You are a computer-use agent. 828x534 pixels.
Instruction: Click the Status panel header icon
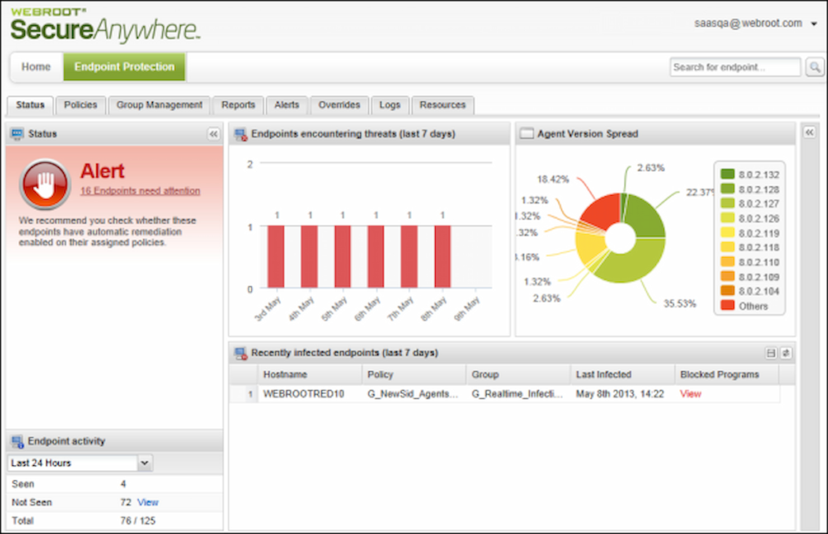pos(17,134)
